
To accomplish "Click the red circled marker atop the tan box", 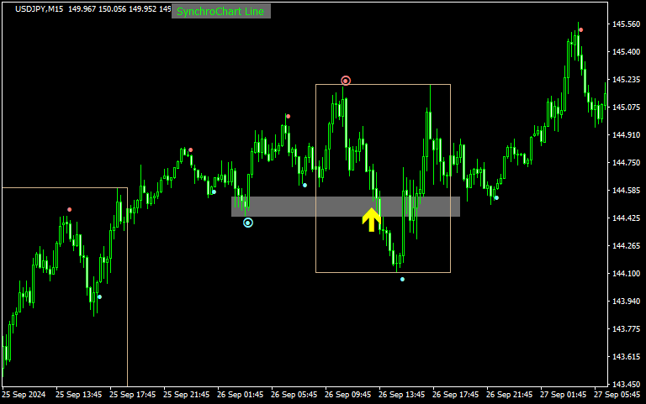I will 346,81.
